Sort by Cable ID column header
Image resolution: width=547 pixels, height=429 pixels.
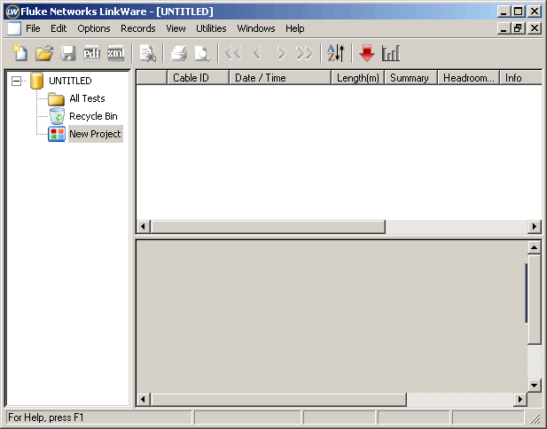click(199, 78)
